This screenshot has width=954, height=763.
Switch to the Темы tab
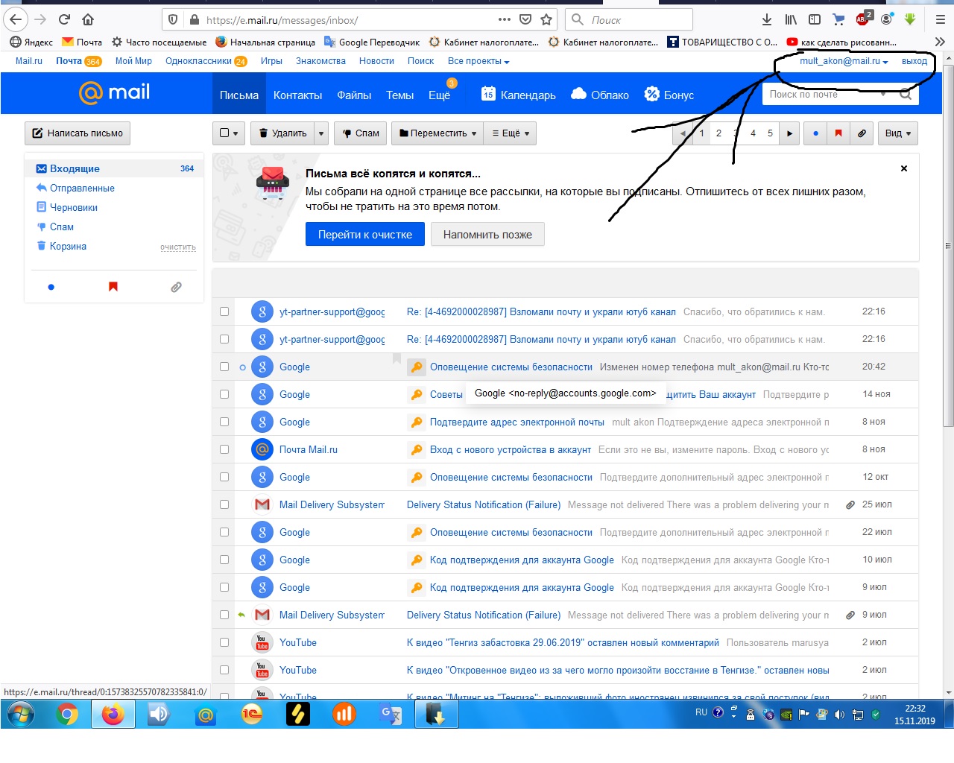pyautogui.click(x=400, y=95)
